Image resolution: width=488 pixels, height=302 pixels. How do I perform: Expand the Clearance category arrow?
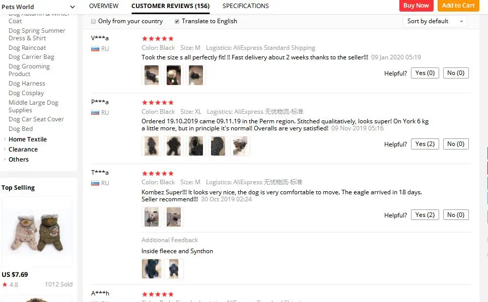(5, 149)
